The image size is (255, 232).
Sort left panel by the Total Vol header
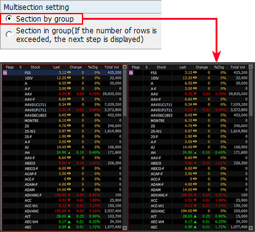tap(111, 67)
